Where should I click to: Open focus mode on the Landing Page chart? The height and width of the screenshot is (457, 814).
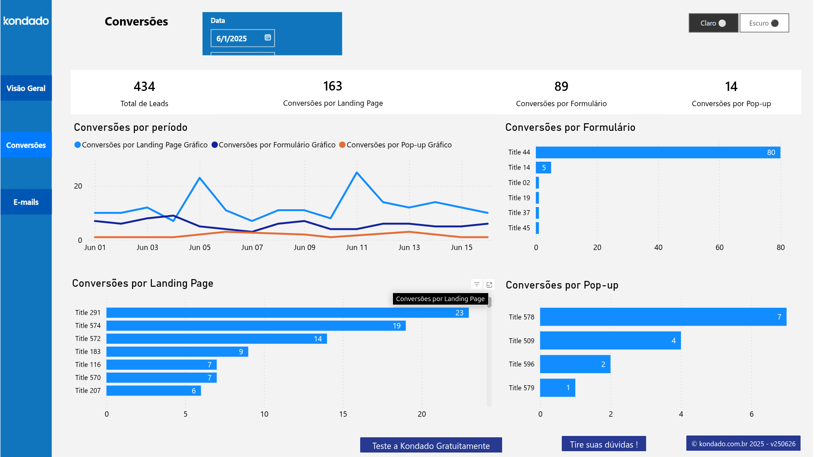point(489,284)
